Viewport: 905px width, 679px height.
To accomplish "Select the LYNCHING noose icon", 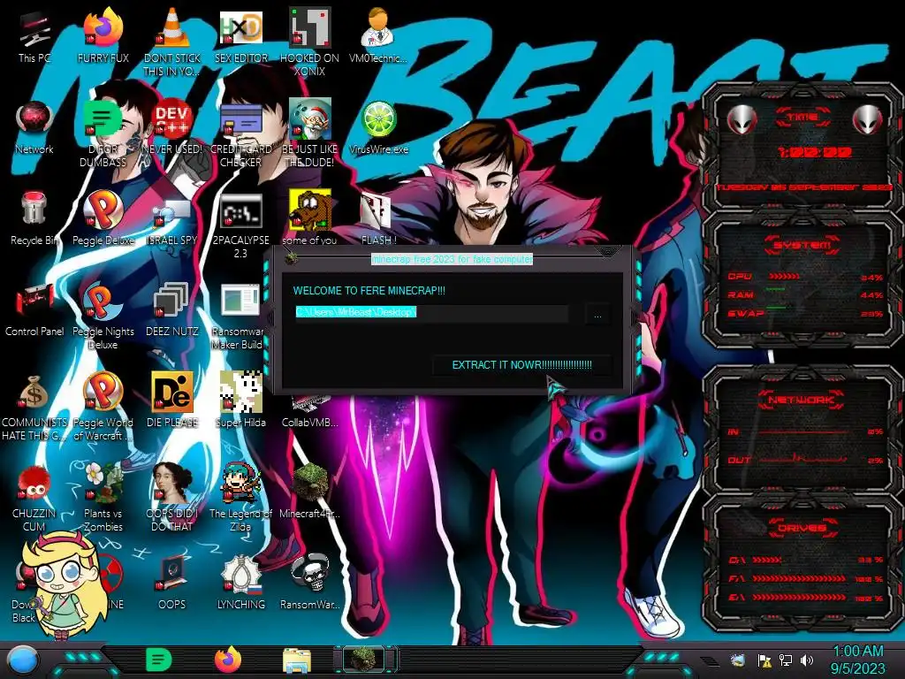I will 241,582.
